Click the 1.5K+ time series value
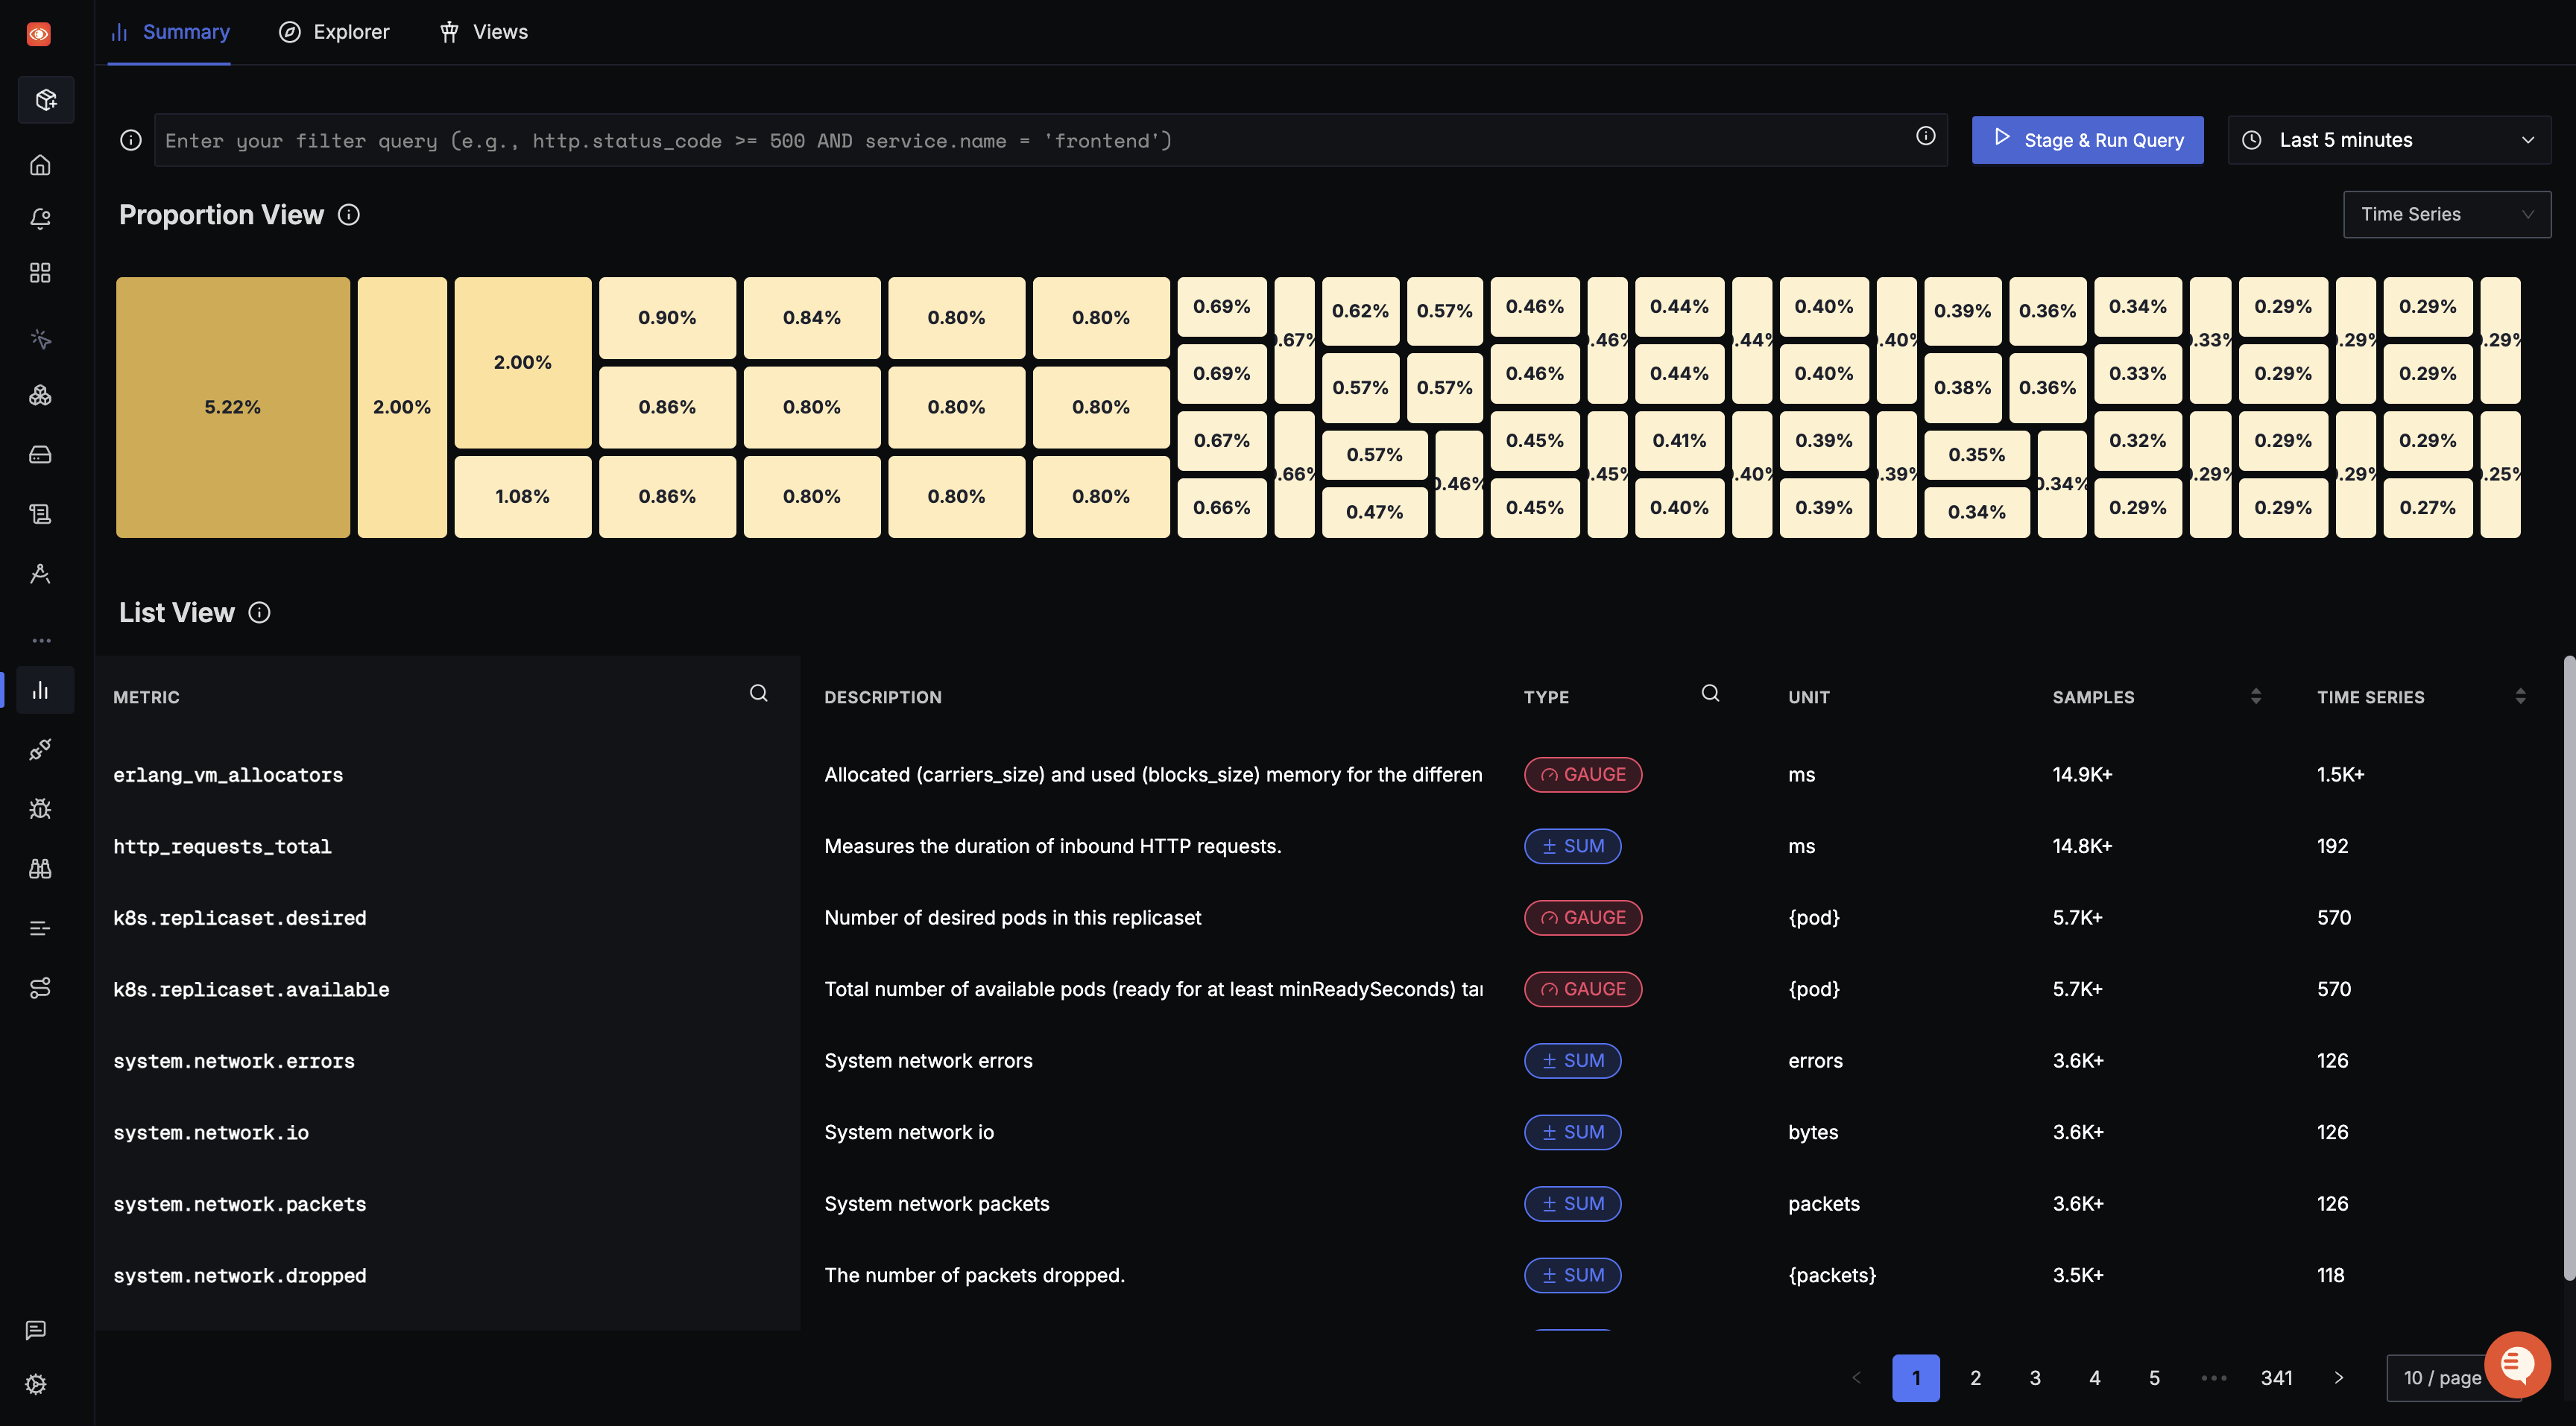This screenshot has height=1426, width=2576. pos(2340,776)
